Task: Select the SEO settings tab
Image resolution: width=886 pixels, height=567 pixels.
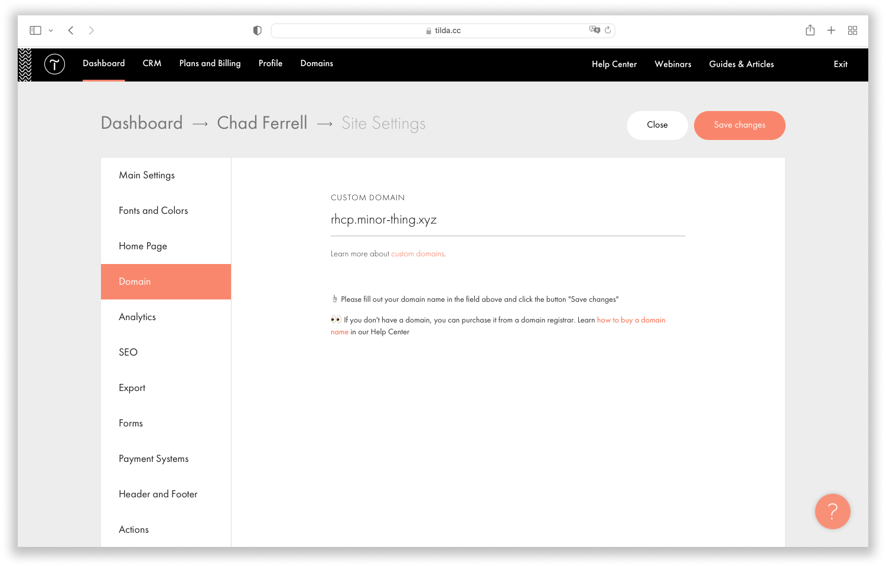Action: [x=128, y=352]
